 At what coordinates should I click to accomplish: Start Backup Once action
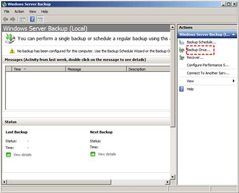coord(199,50)
